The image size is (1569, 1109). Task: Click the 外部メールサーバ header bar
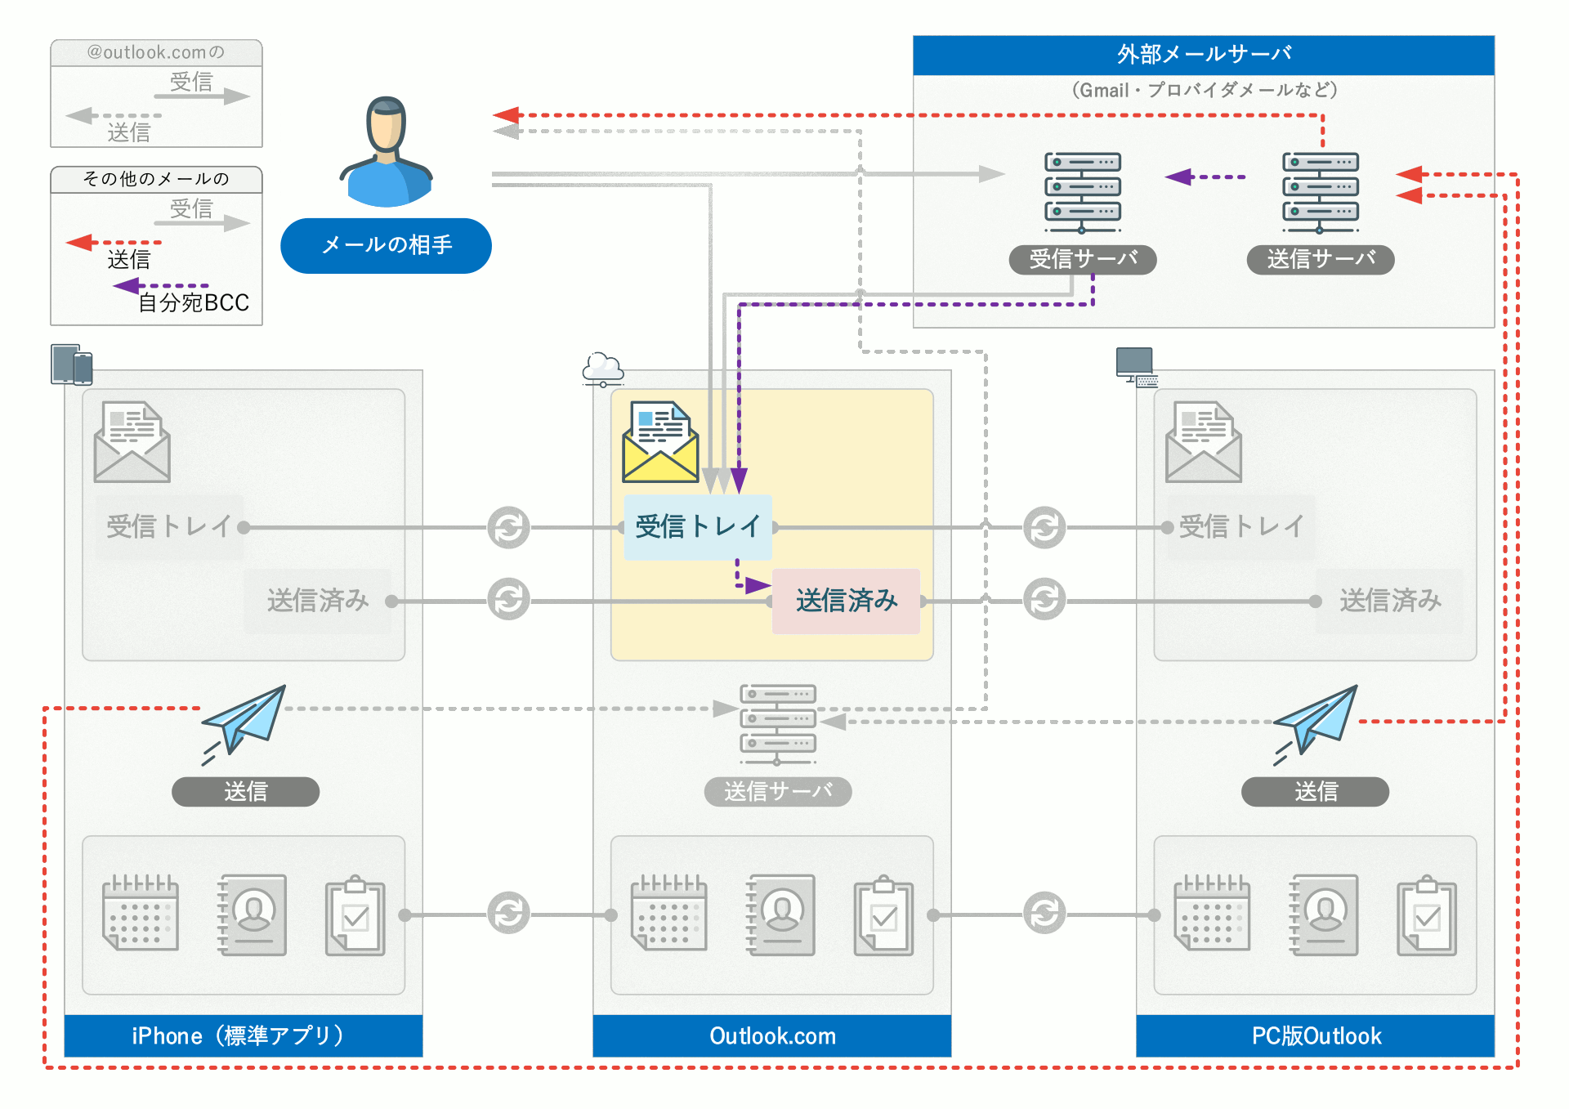1204,55
